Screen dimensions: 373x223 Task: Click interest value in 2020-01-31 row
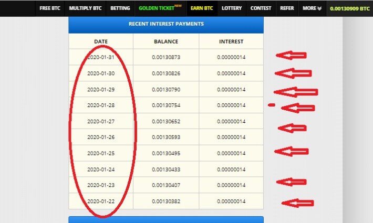tap(231, 57)
